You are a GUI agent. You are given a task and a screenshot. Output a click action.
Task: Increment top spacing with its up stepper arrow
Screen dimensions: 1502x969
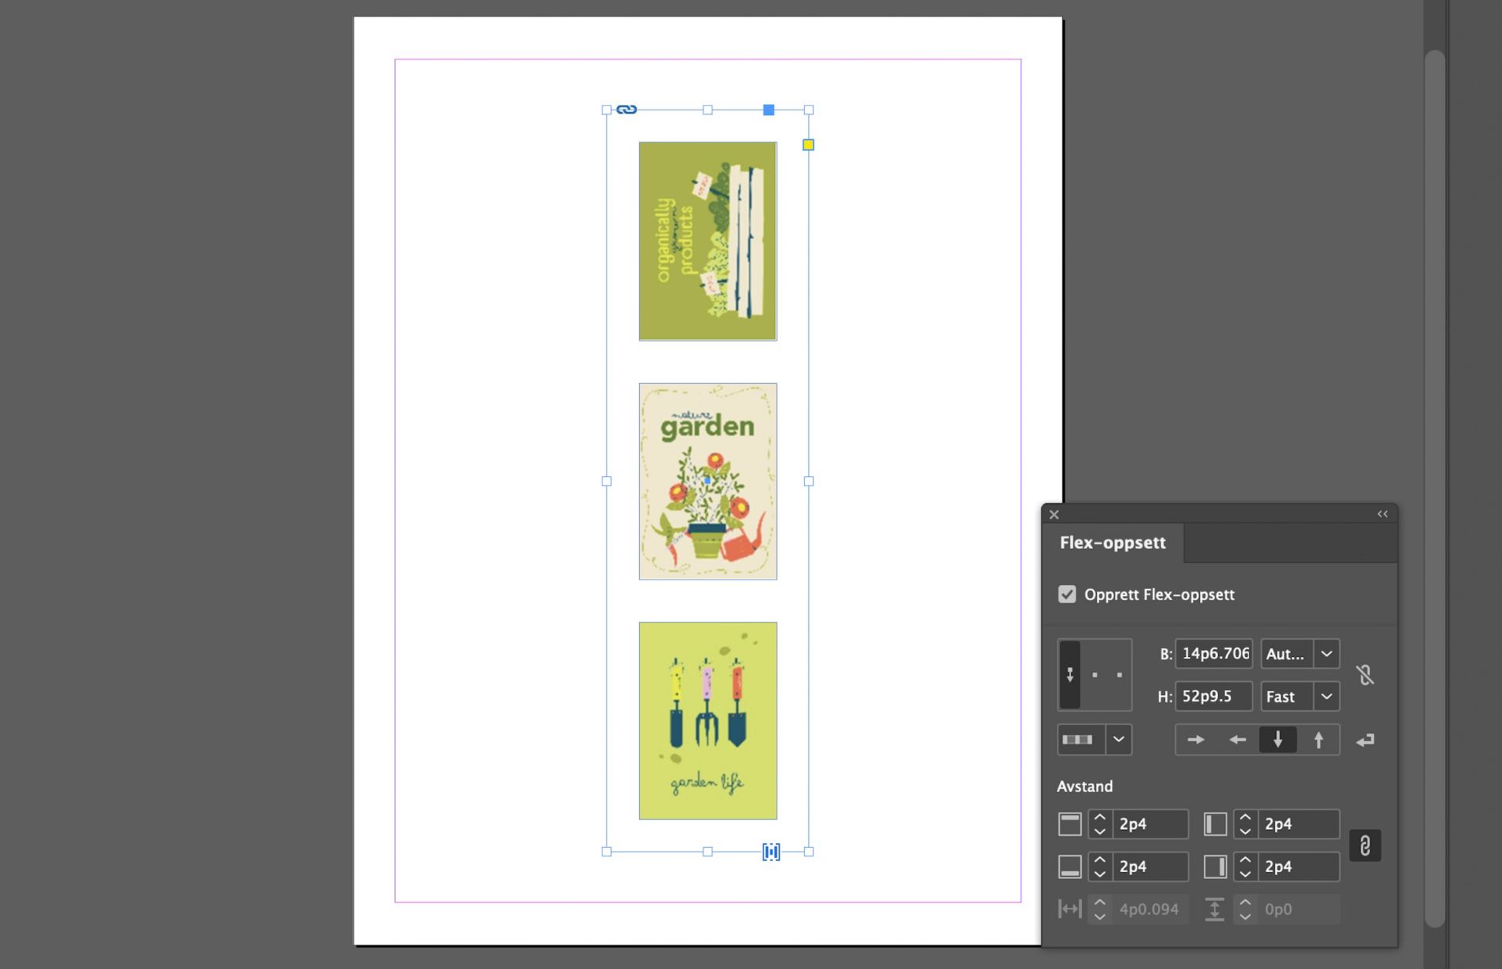(x=1099, y=818)
